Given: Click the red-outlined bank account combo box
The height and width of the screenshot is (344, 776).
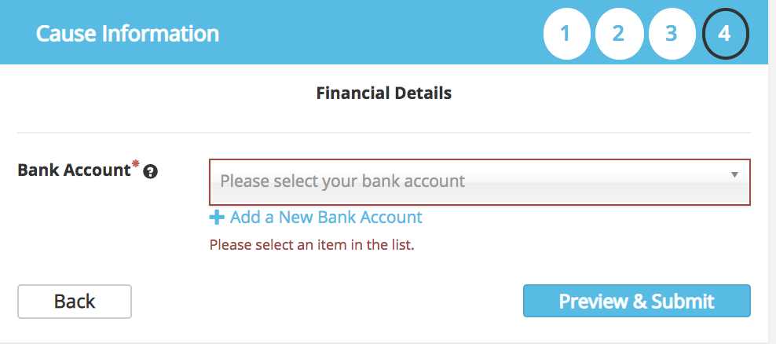Looking at the screenshot, I should [480, 181].
